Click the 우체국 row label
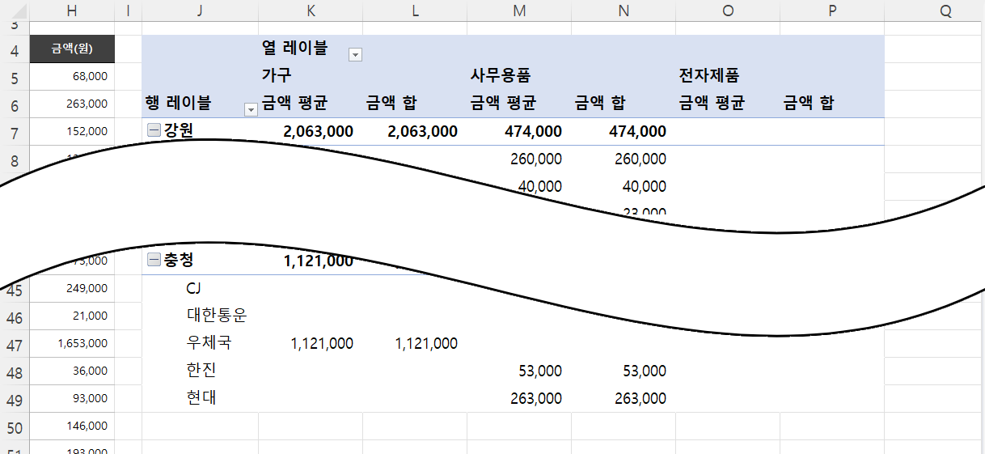Screen dimensions: 985x454 pos(209,343)
